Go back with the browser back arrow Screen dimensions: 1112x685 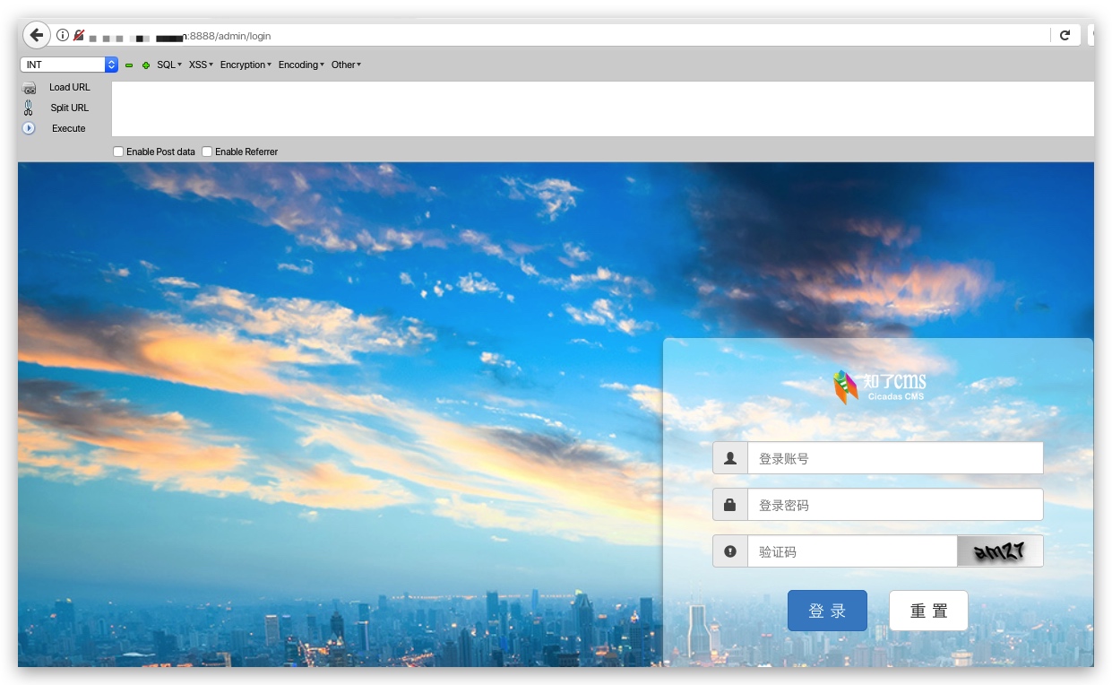click(x=36, y=36)
